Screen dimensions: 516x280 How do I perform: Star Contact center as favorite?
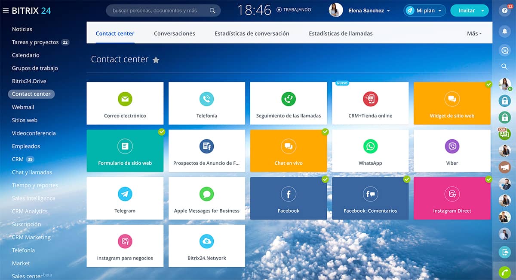[x=156, y=60]
